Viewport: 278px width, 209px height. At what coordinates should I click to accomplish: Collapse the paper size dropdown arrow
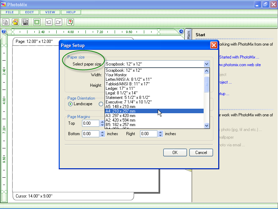pos(206,64)
